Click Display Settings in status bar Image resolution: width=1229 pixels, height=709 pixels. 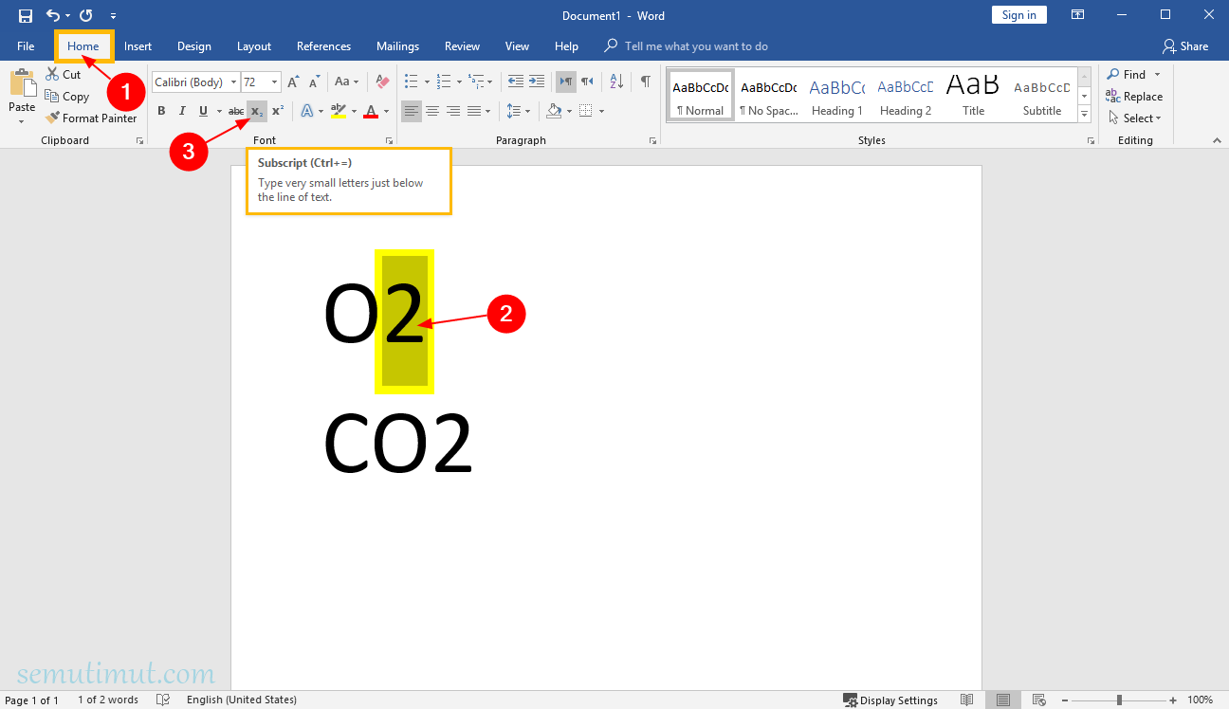(x=890, y=700)
